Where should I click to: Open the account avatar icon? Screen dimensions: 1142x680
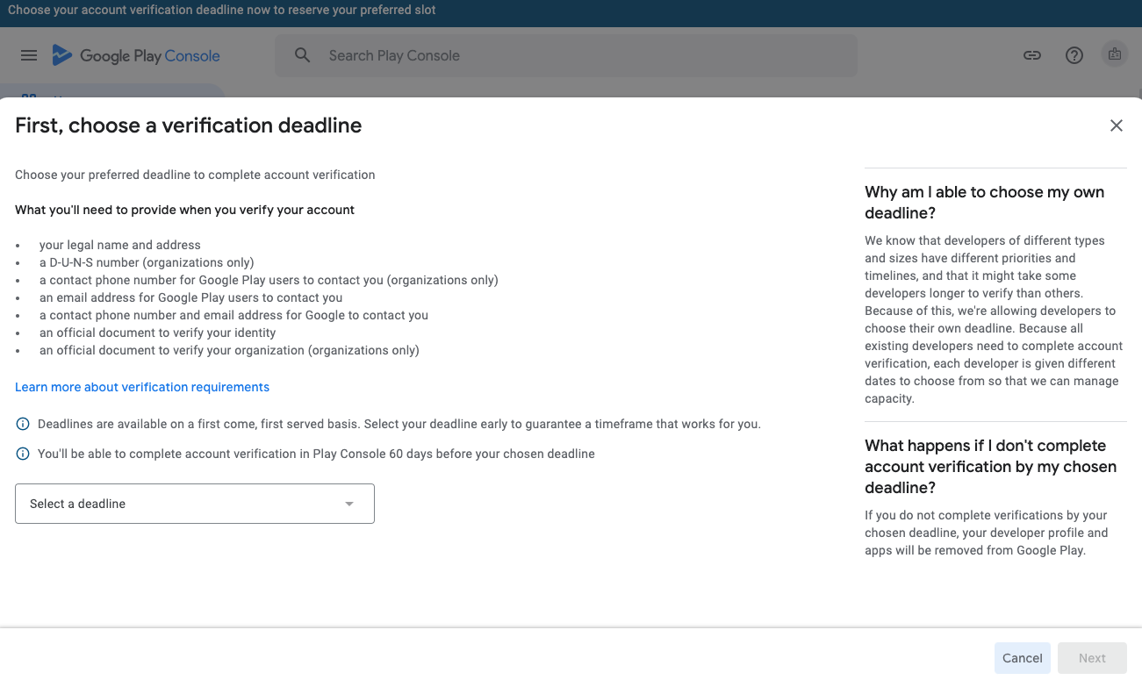[x=1114, y=54]
